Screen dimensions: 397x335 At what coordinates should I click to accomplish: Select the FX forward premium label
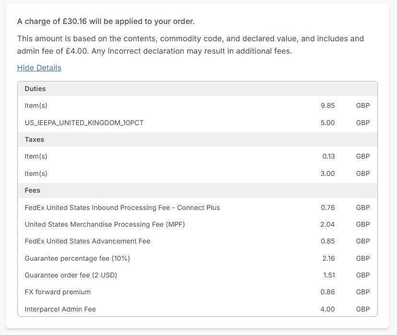[x=58, y=292]
